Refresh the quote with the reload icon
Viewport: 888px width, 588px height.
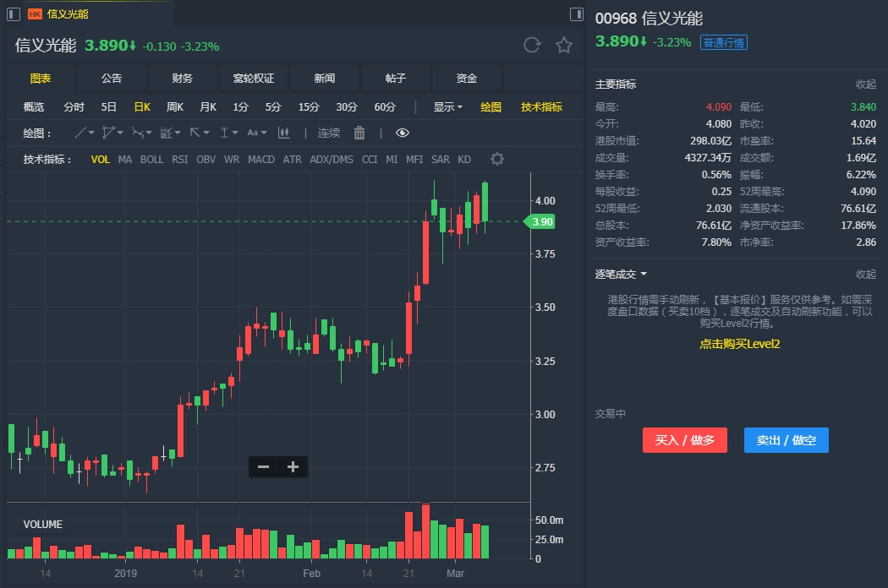click(532, 45)
